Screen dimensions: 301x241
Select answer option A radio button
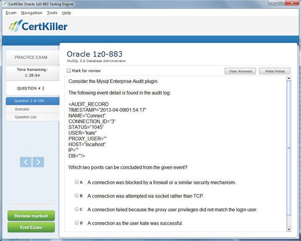pos(77,182)
